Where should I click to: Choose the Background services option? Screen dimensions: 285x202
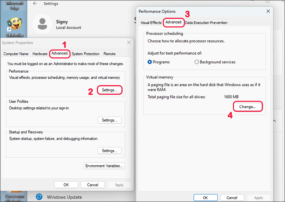pos(197,62)
